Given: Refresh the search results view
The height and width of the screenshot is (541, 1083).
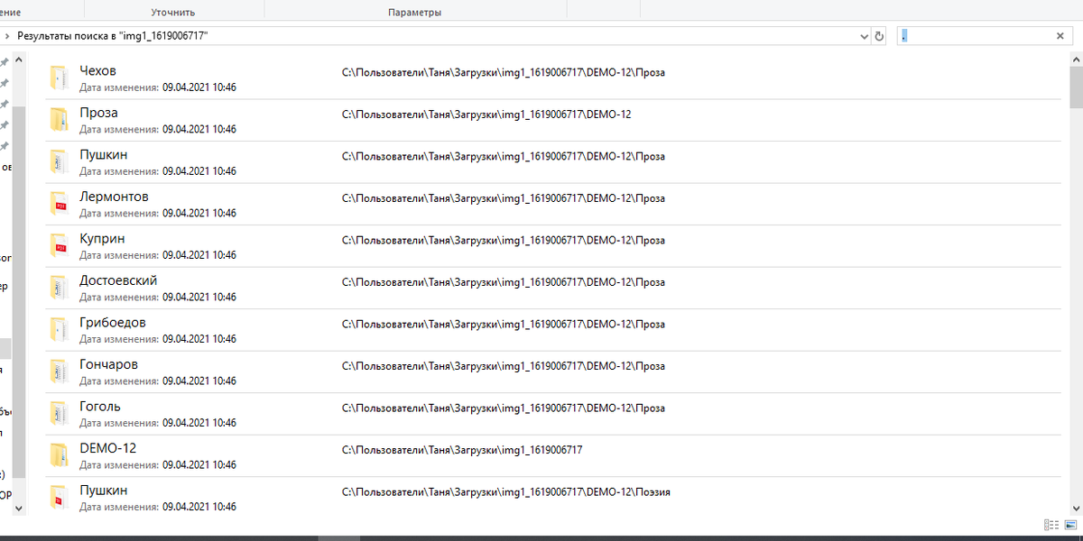Looking at the screenshot, I should pos(880,36).
